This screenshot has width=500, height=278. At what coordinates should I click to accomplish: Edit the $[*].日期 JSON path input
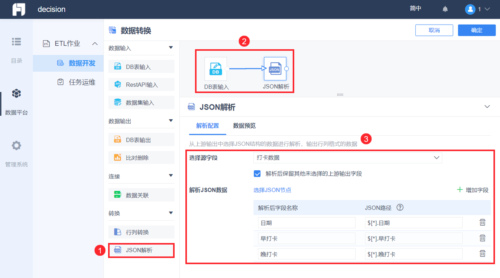pos(413,223)
